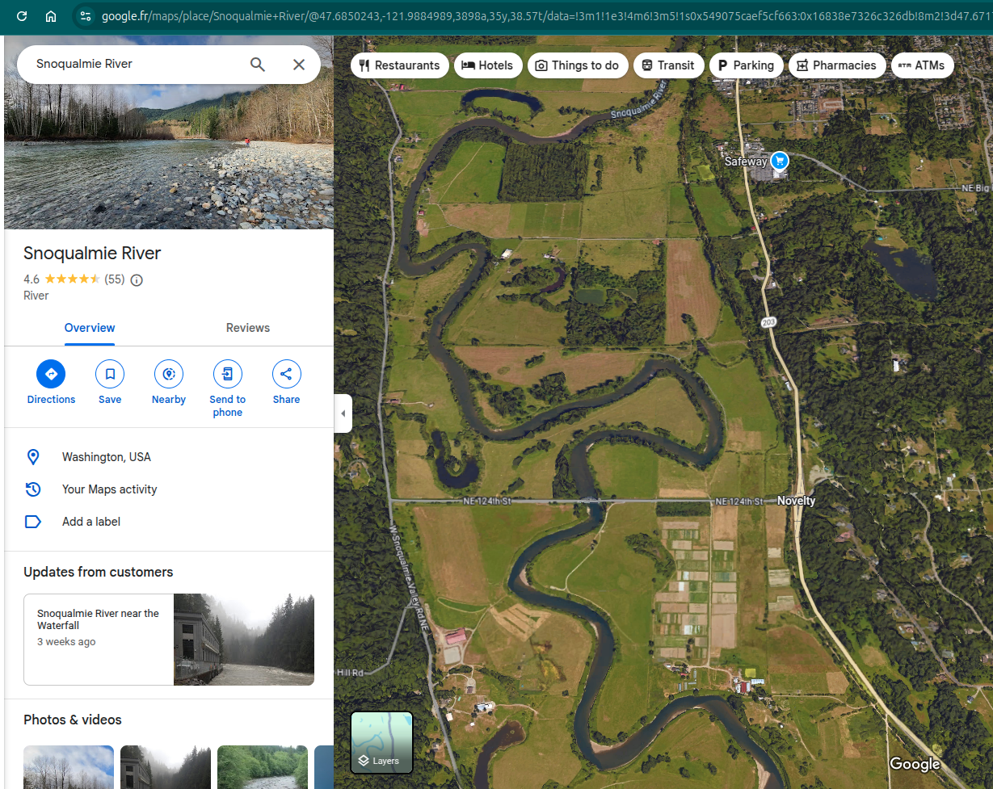Screen dimensions: 993x789
Task: Clear search with the X icon
Action: (x=299, y=65)
